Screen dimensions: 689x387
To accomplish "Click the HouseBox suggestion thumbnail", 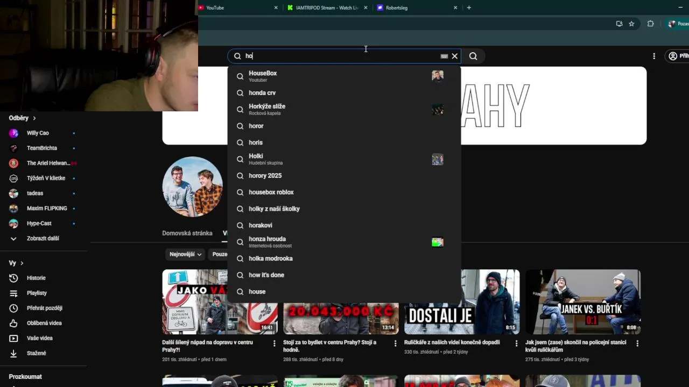I will point(438,76).
